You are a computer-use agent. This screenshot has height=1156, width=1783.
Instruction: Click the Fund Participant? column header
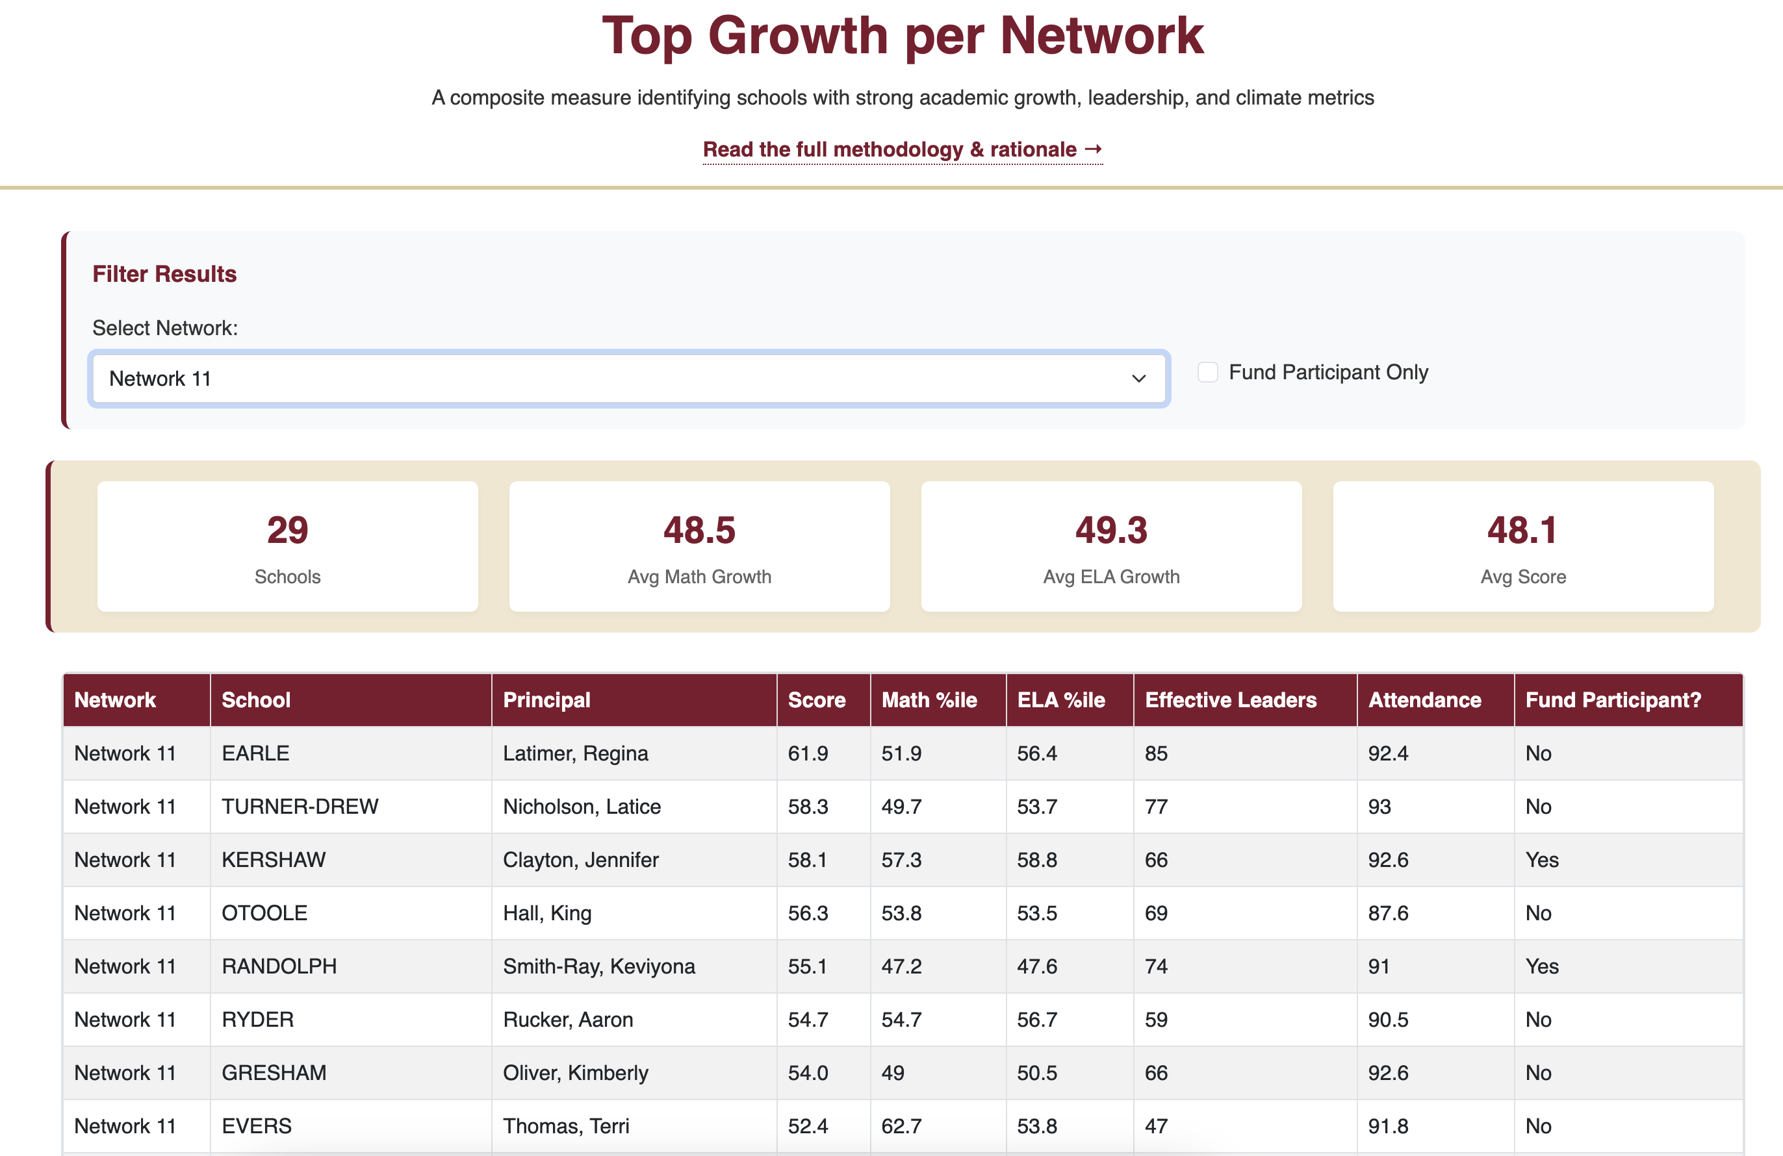(1613, 700)
